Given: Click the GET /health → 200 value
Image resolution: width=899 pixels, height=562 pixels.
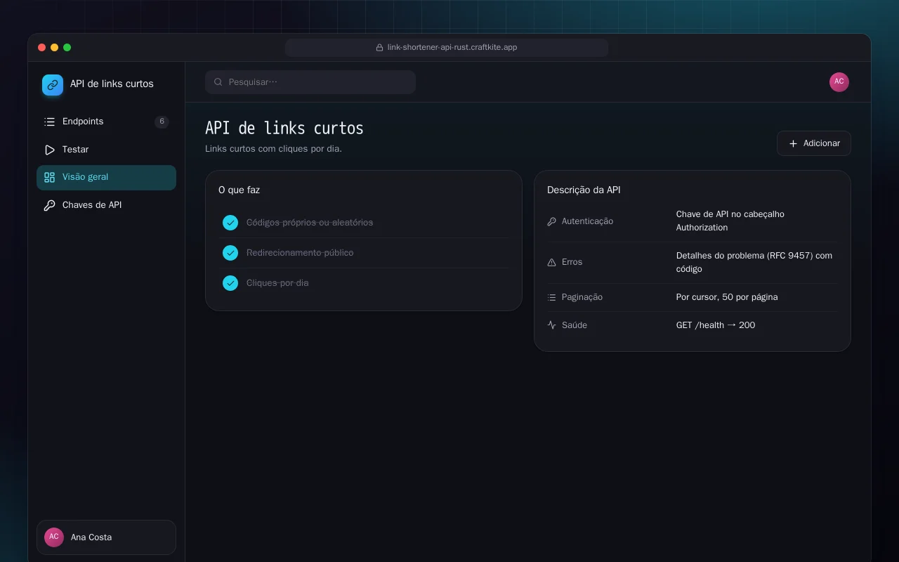Looking at the screenshot, I should 716,325.
